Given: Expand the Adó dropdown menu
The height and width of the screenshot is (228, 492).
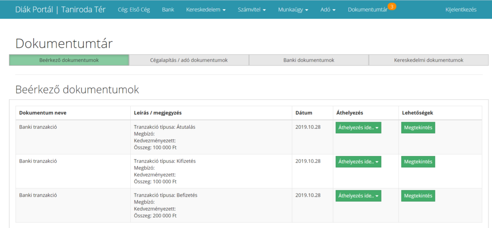Looking at the screenshot, I should point(328,10).
